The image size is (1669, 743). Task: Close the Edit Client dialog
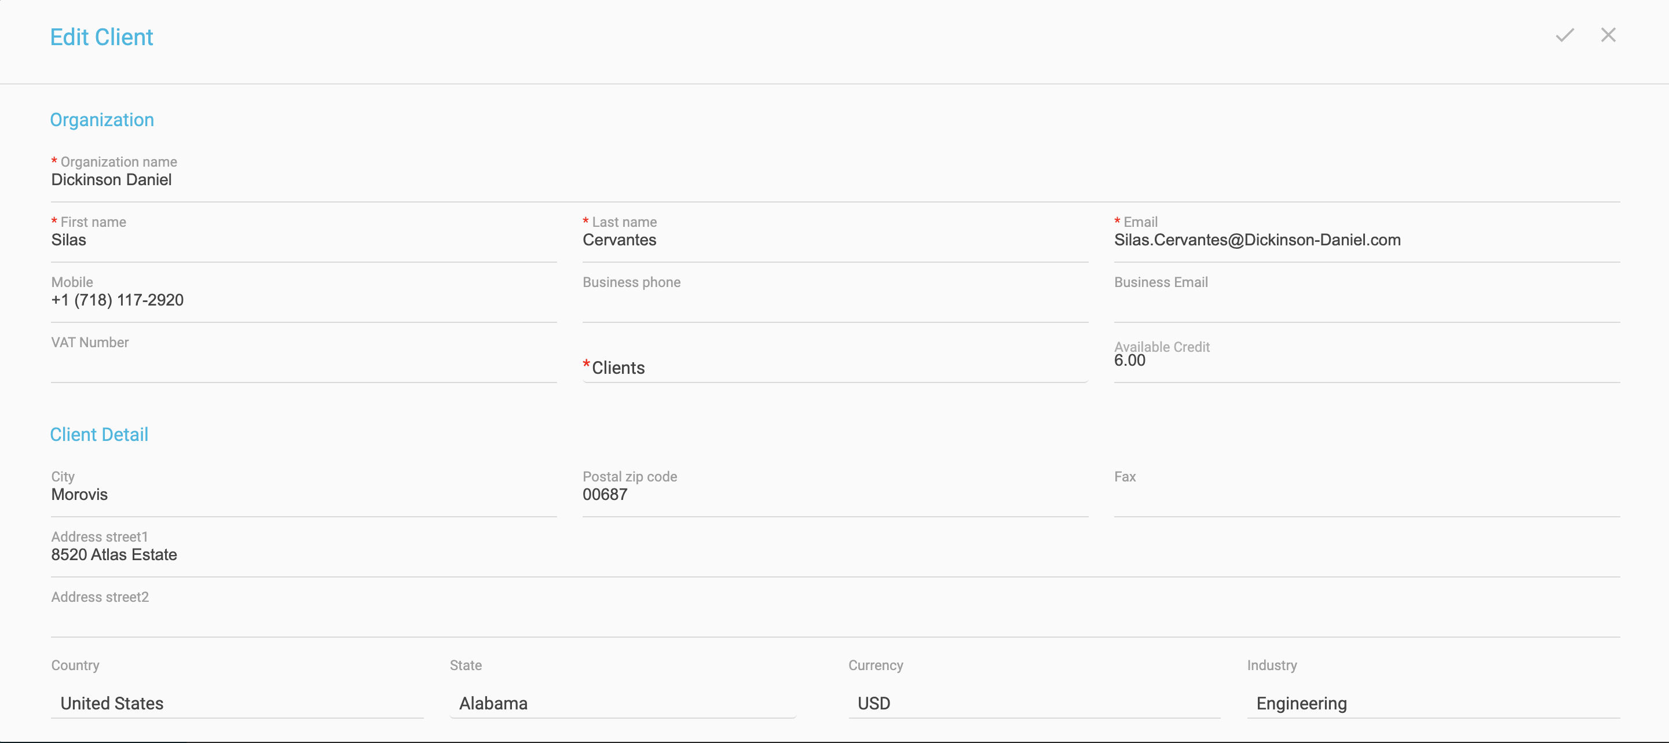(x=1608, y=36)
